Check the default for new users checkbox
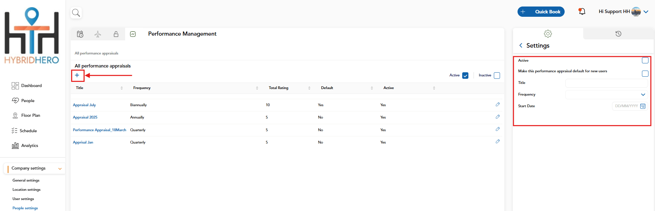The height and width of the screenshot is (211, 655). click(x=645, y=74)
